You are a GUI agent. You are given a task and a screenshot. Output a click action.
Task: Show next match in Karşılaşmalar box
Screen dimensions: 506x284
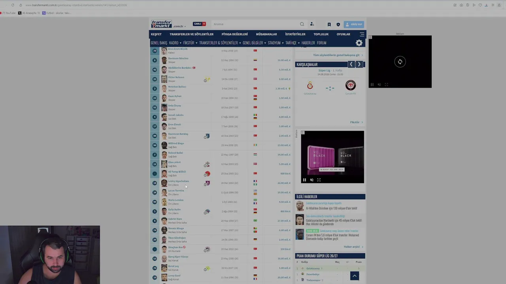point(359,64)
